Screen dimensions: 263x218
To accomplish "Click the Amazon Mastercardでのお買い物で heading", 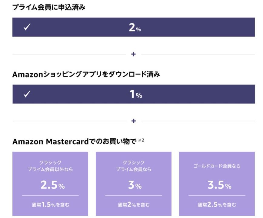I will pos(75,142).
